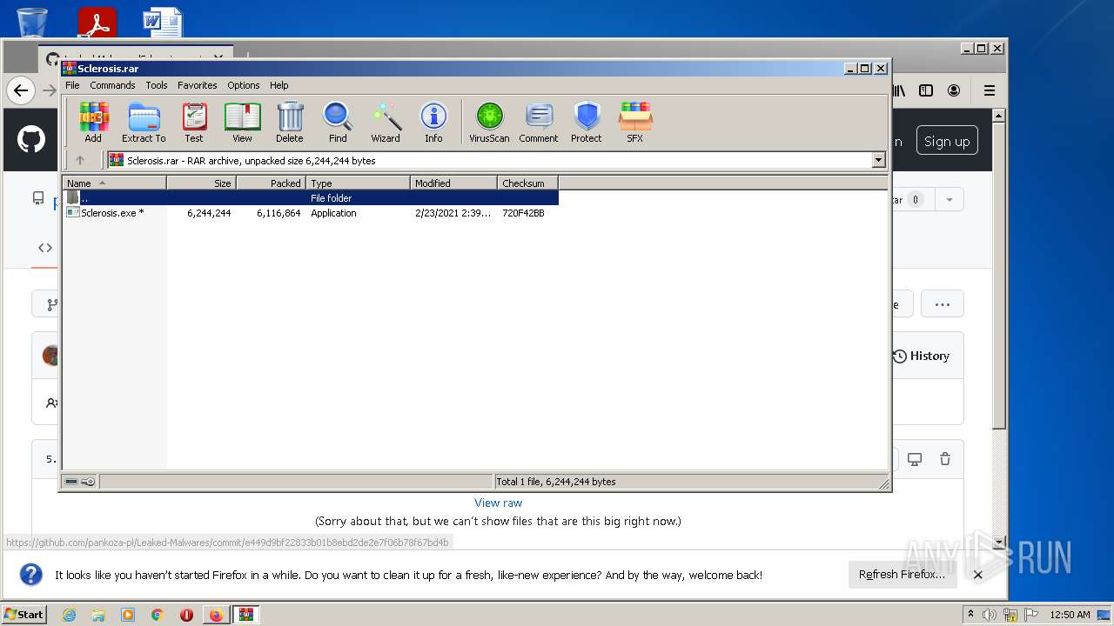Click the volume speaker tray icon
This screenshot has width=1114, height=626.
(990, 615)
